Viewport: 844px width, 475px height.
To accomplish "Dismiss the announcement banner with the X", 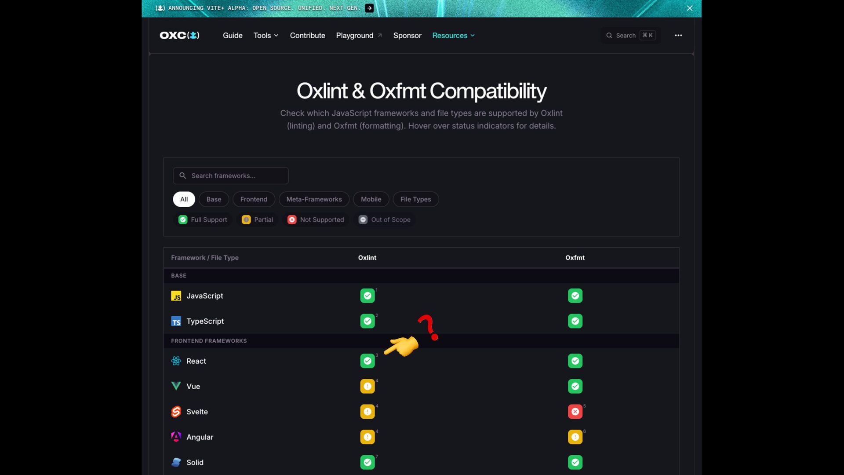I will 689,8.
